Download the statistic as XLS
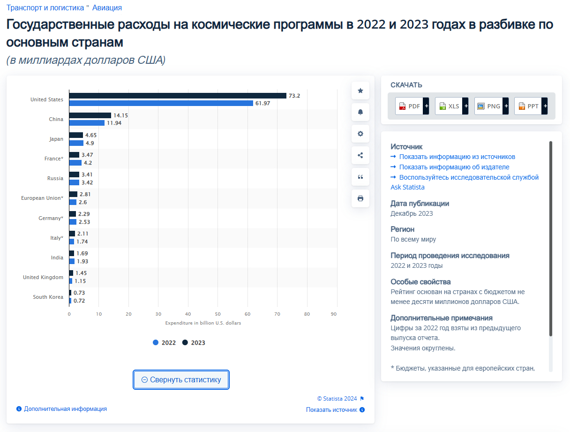The image size is (570, 432). click(x=449, y=106)
